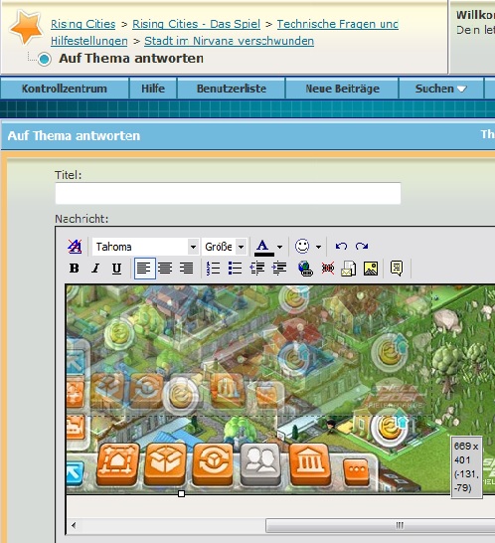Click orange box inventory icon in game image

pos(165,464)
